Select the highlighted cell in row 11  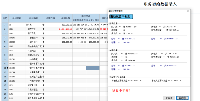click(93, 68)
